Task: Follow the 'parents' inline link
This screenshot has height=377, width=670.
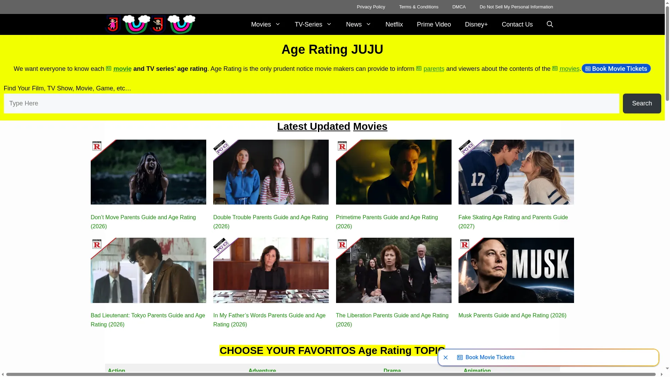Action: pos(434,69)
